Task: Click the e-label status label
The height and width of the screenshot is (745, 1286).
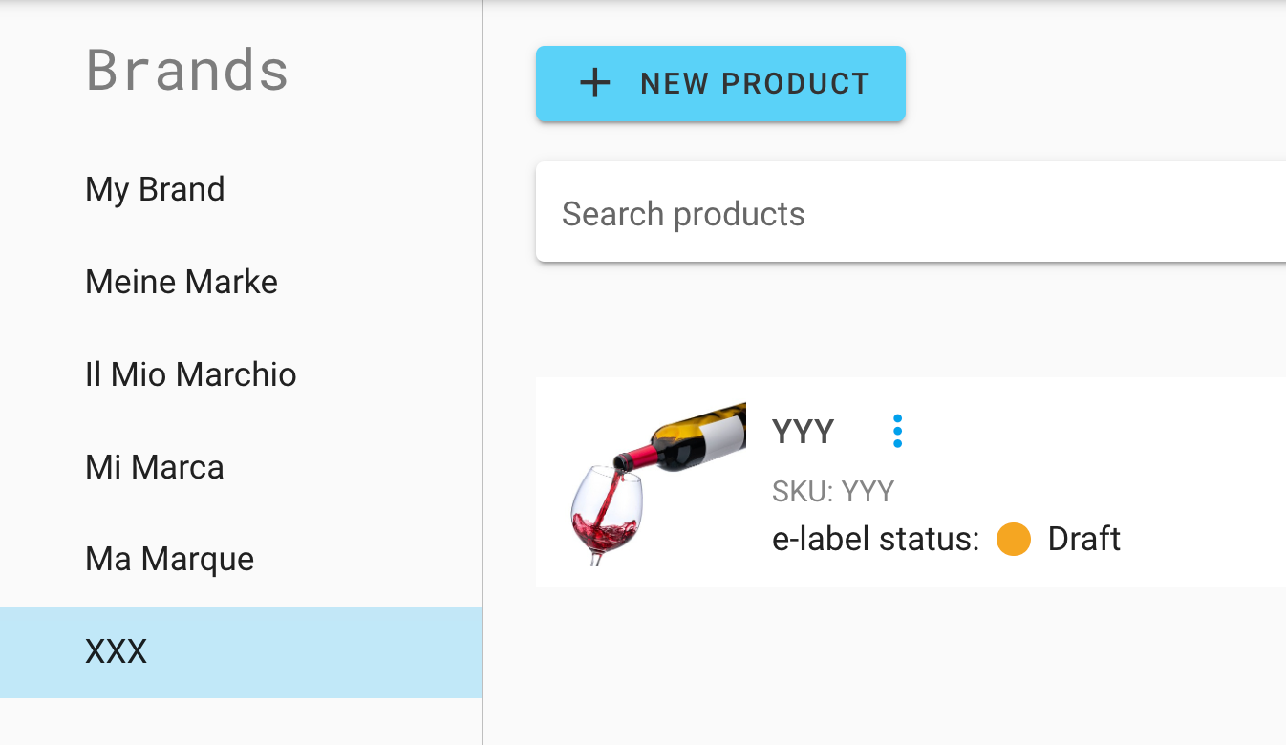Action: click(875, 539)
